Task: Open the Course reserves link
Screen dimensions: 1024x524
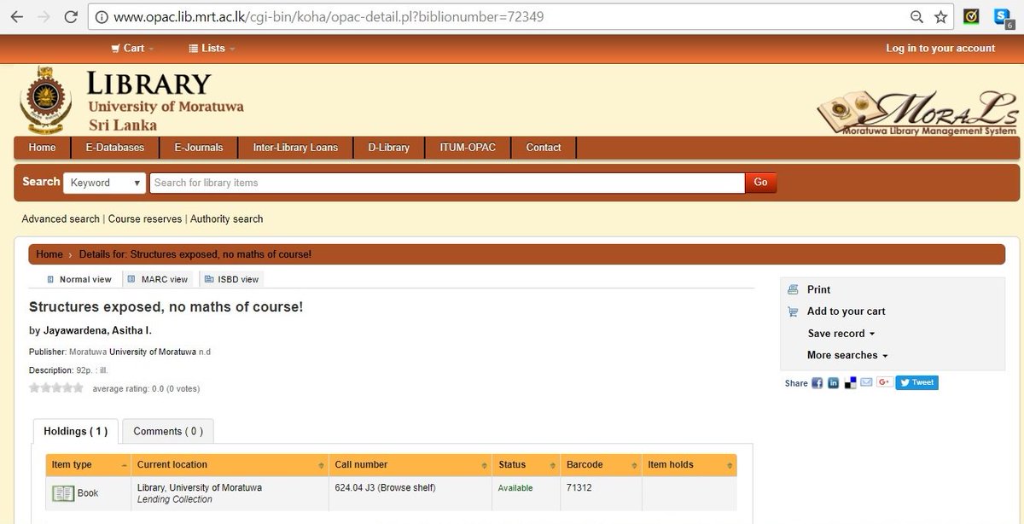Action: [x=145, y=219]
